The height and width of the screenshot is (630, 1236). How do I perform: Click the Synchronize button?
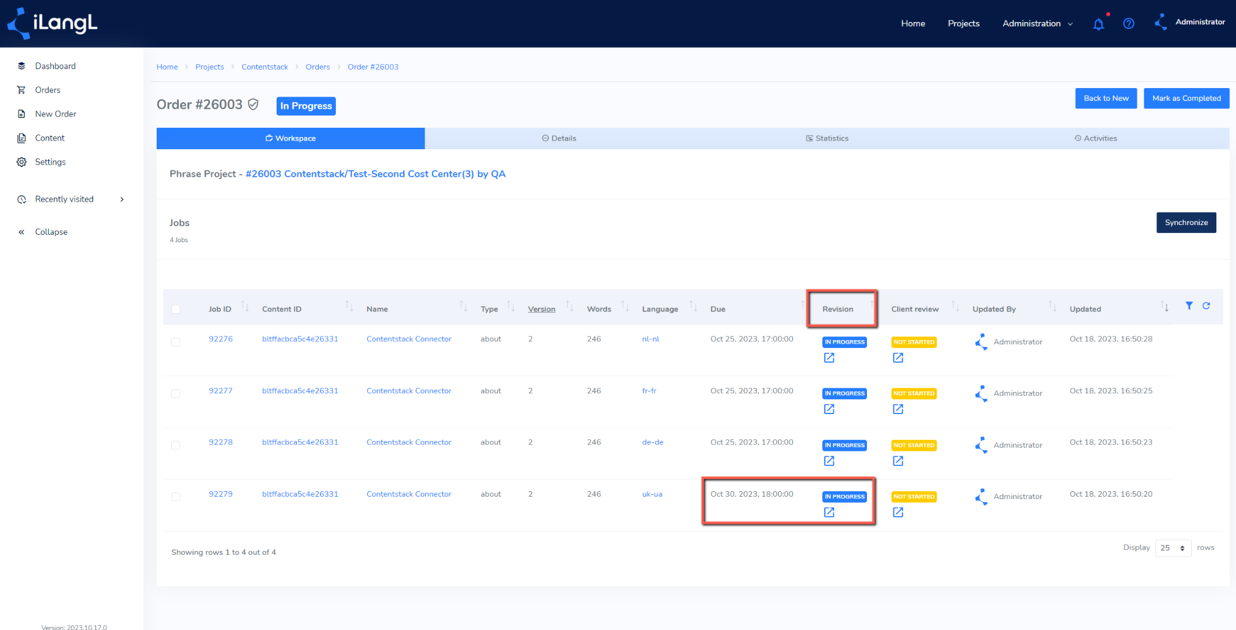(x=1186, y=223)
